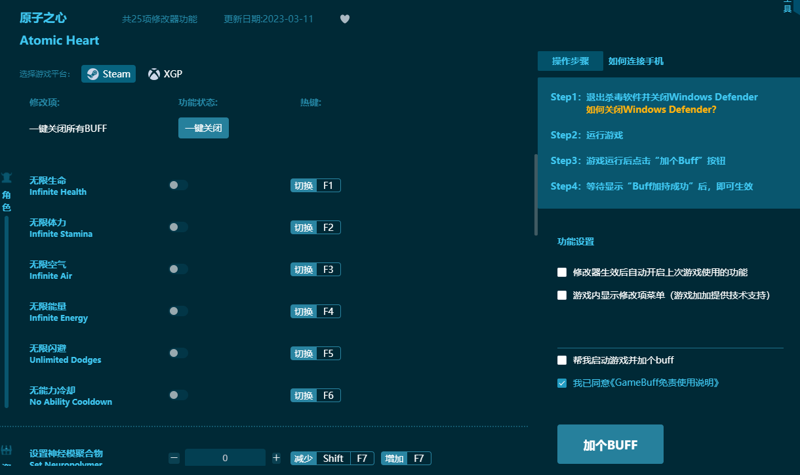
Task: Edit F3 hotkey for Infinite Air
Action: click(x=315, y=270)
